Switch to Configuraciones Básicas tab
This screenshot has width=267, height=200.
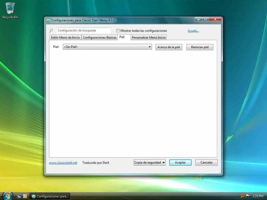point(99,37)
